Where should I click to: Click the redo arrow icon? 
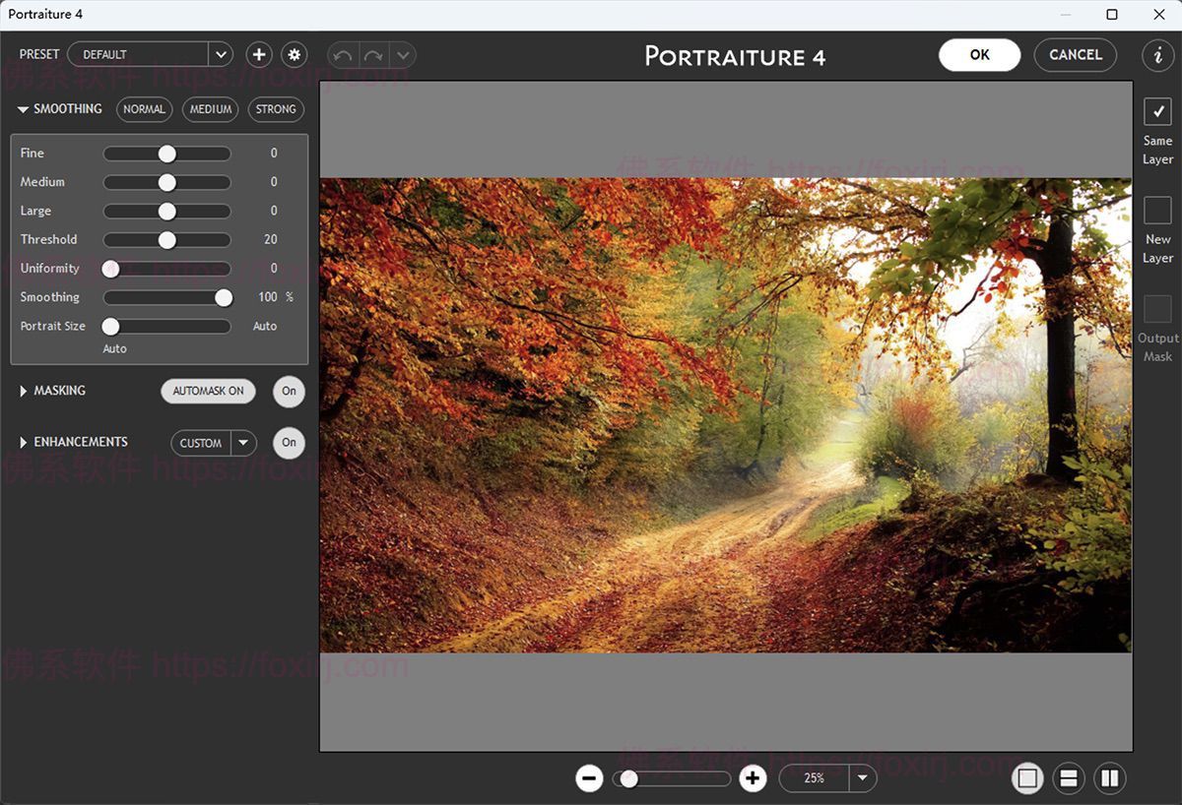point(374,55)
